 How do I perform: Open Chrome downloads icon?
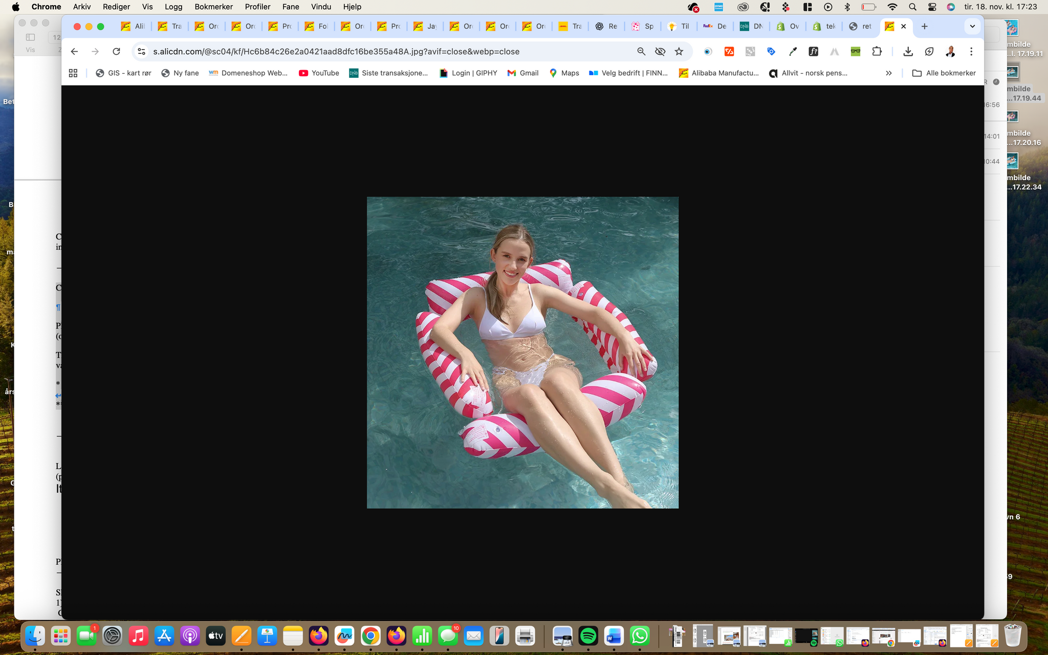[908, 52]
